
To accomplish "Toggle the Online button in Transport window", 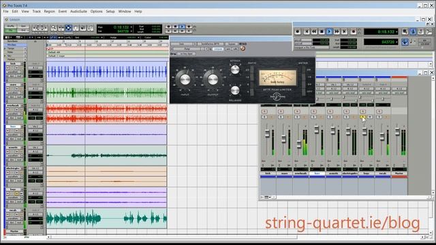I will point(298,32).
